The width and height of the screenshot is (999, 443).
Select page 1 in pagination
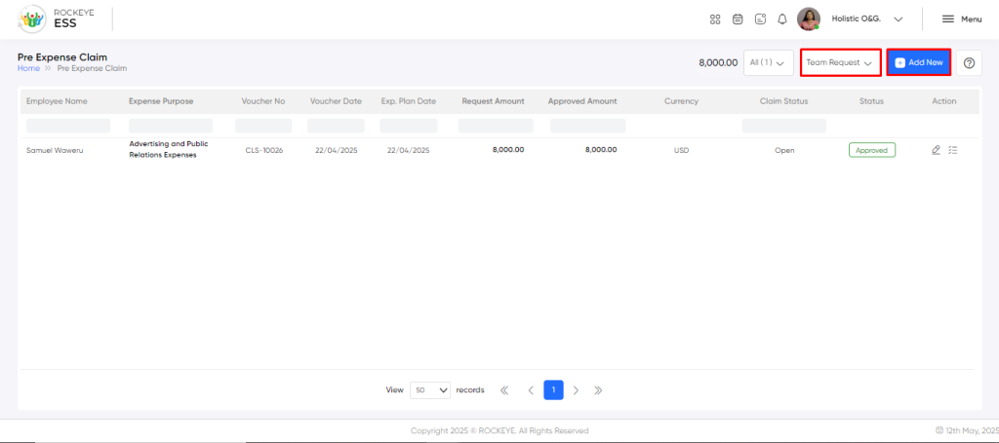pos(553,390)
